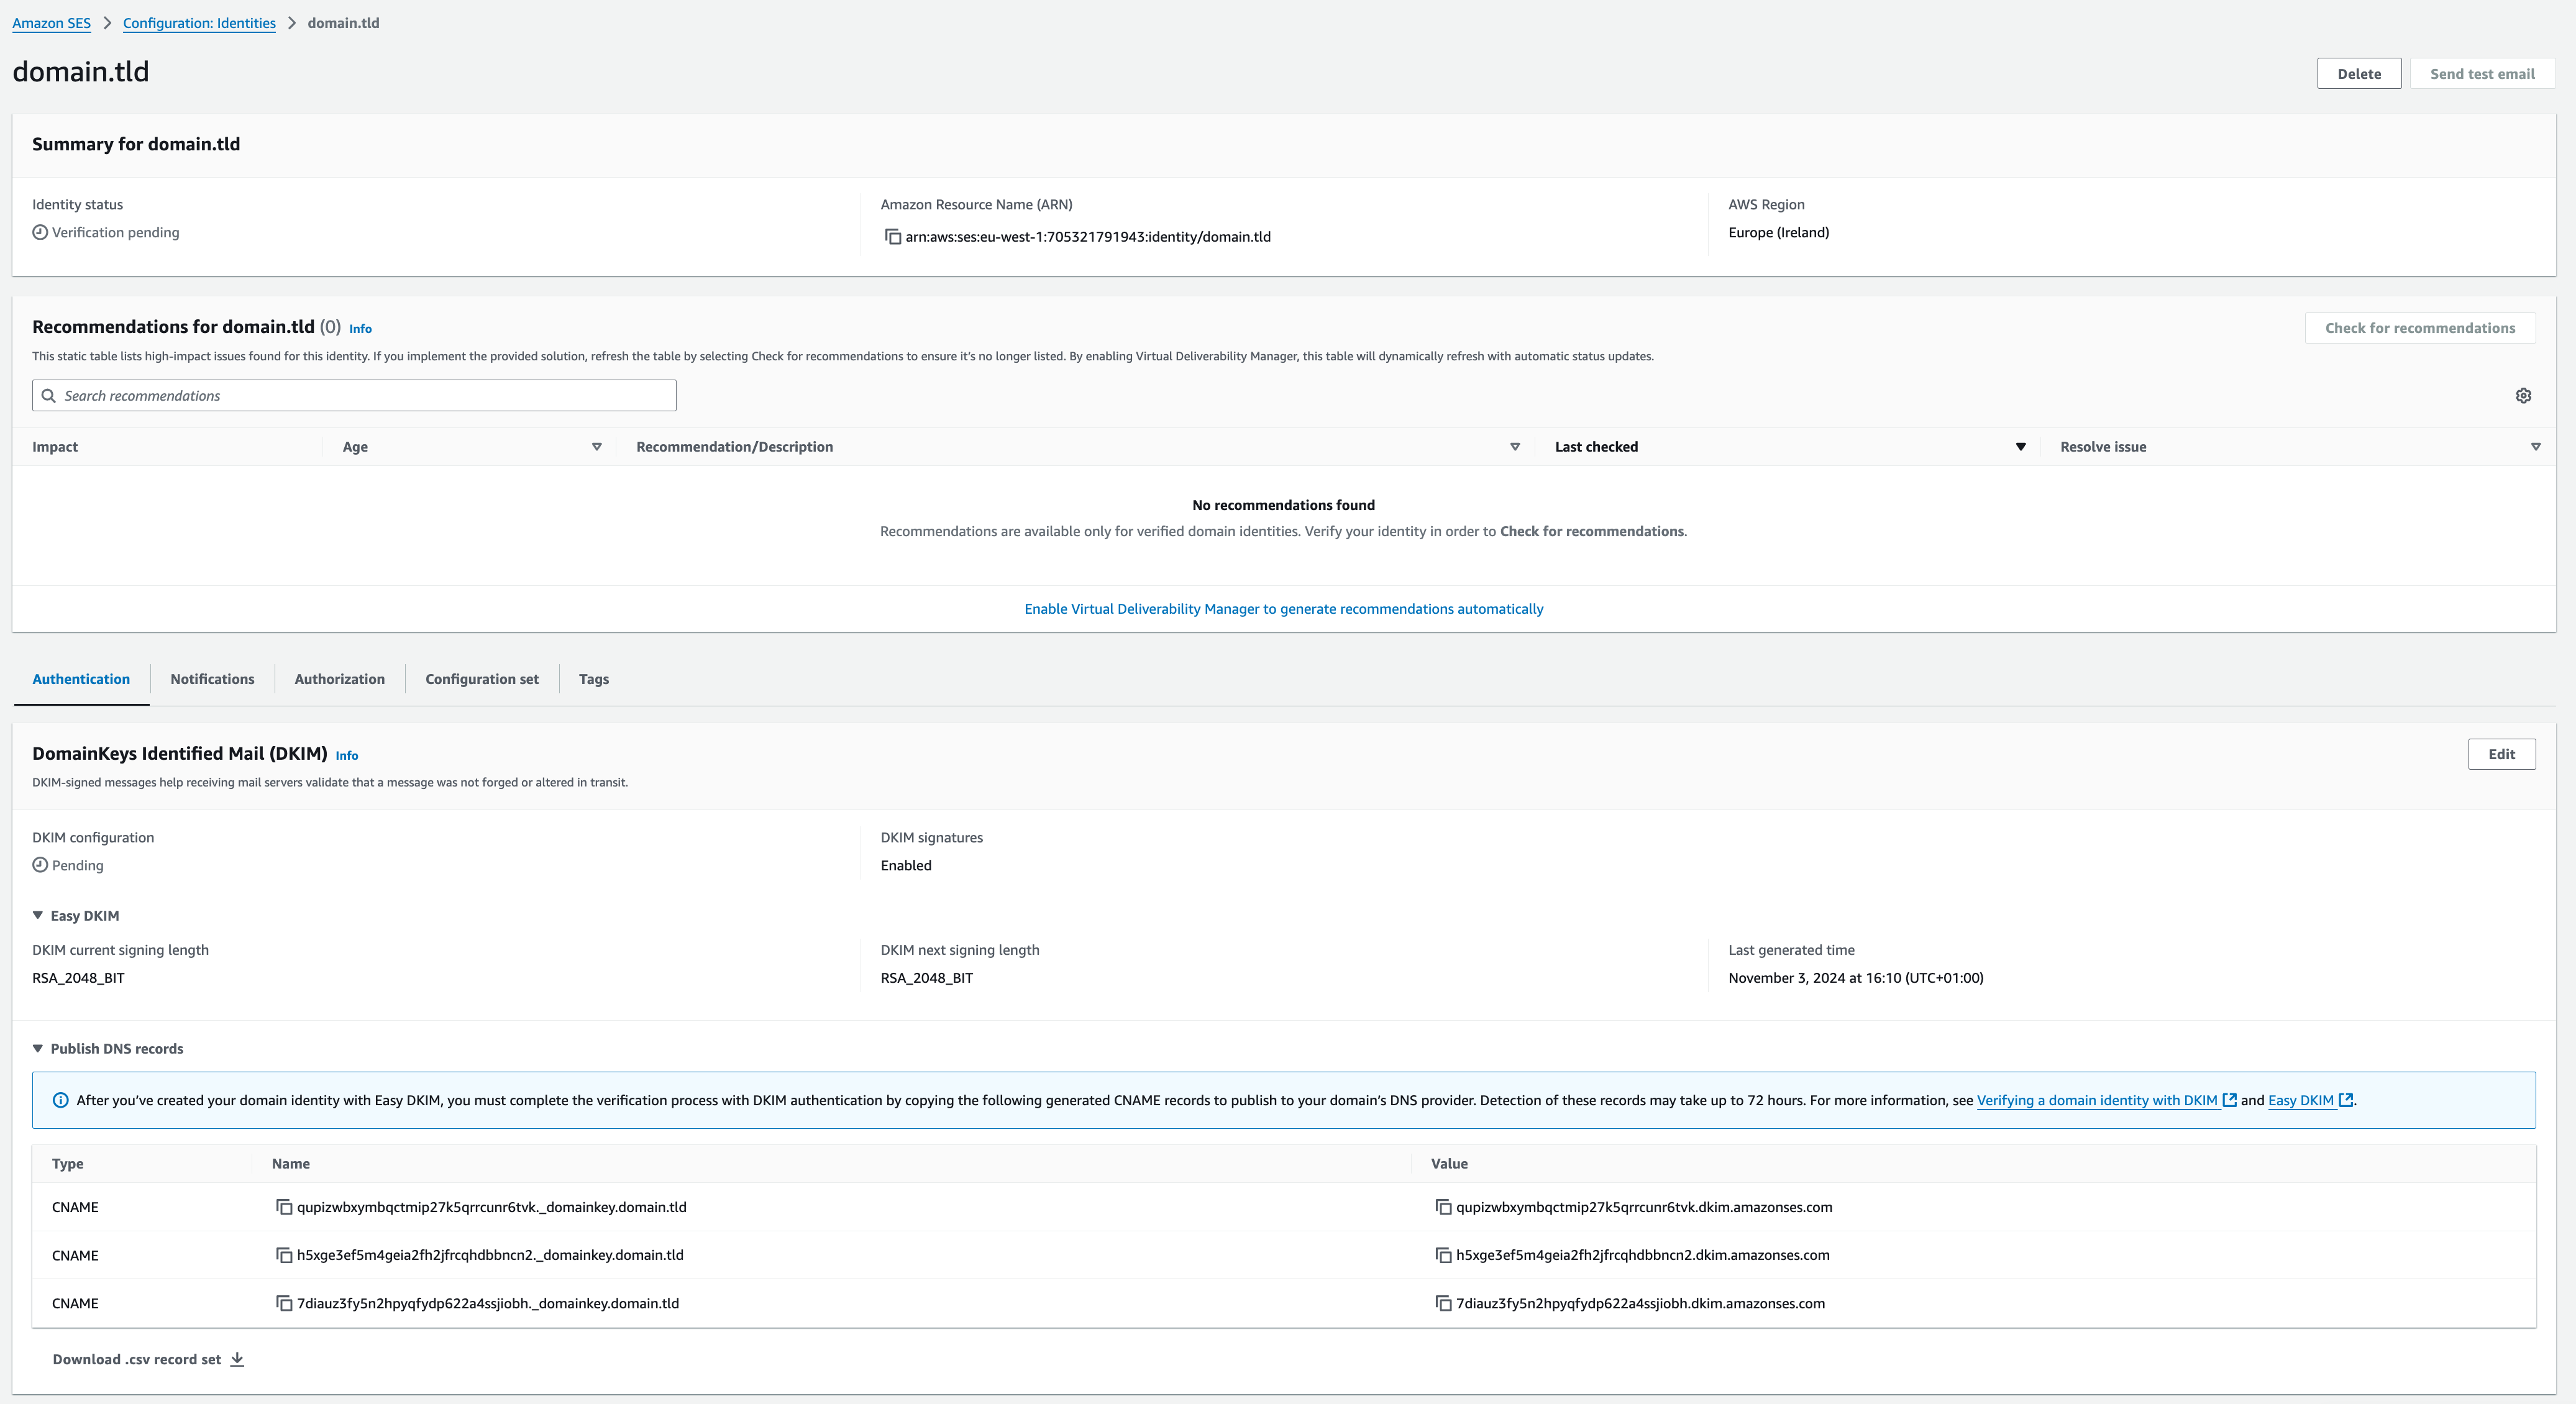Click inside the Search recommendations field
The width and height of the screenshot is (2576, 1404).
point(300,395)
